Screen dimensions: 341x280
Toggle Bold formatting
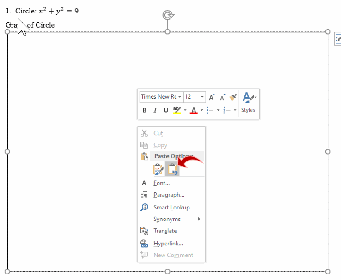point(144,110)
